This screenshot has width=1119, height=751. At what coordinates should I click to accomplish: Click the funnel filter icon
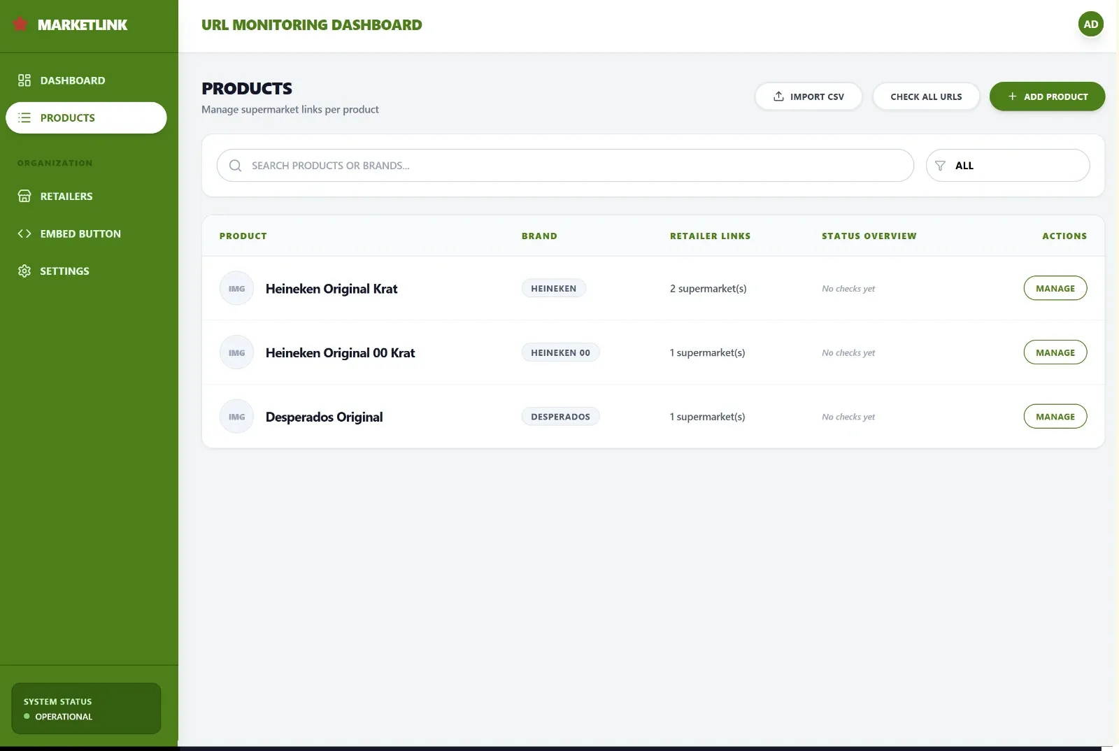[940, 166]
